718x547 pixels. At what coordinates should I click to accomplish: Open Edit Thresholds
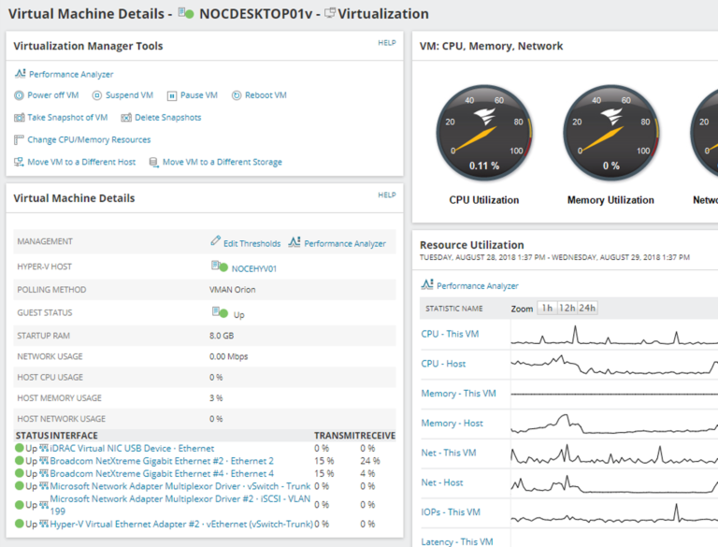click(251, 244)
